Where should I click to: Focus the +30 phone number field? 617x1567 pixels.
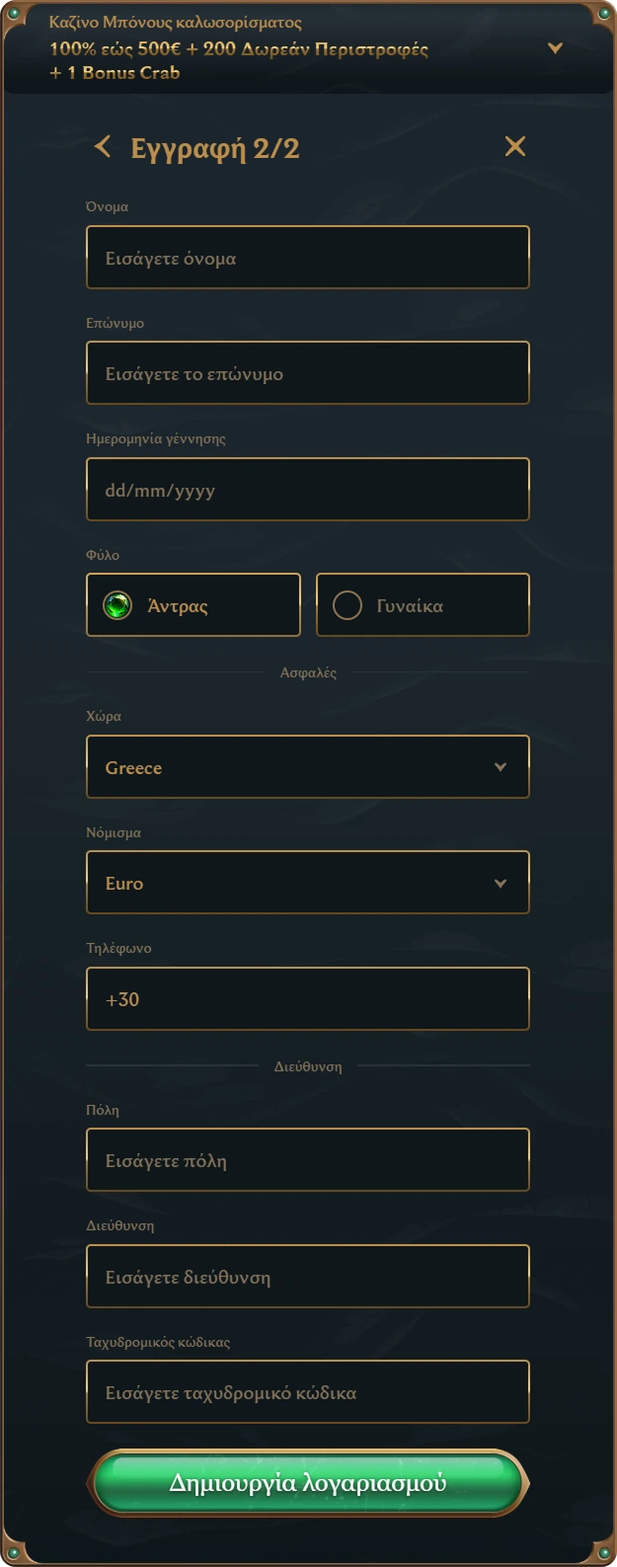click(308, 999)
